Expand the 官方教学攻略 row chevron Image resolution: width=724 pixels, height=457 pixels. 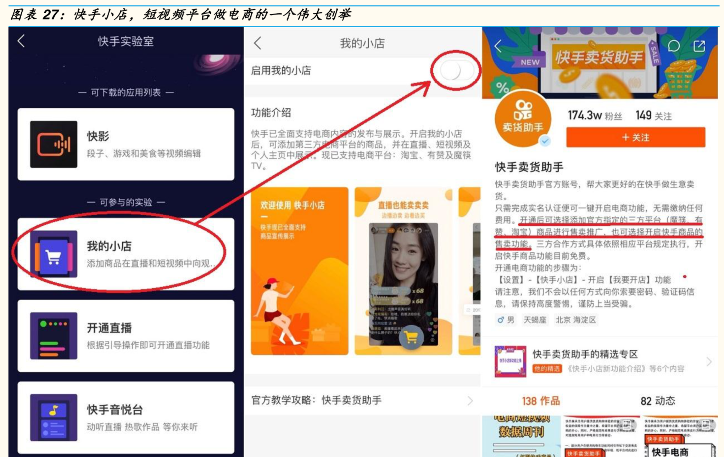[470, 401]
